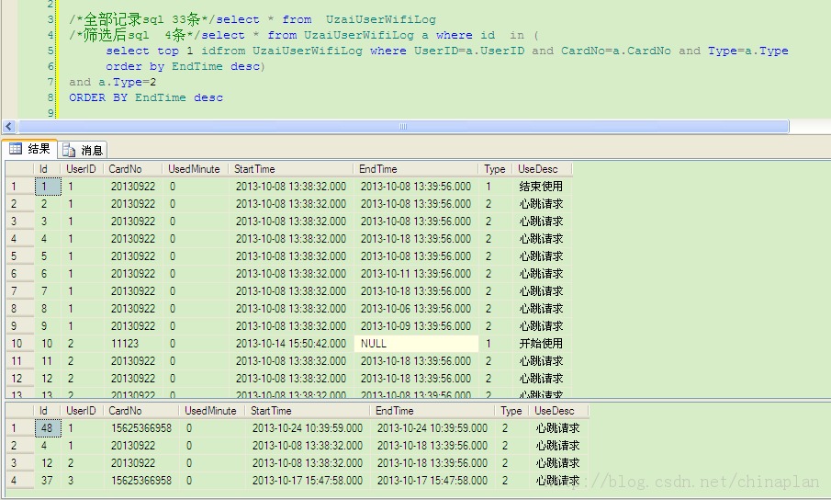Select the StartTime cell 2013-10-14 15:50:42.000
This screenshot has width=831, height=500.
click(x=291, y=344)
